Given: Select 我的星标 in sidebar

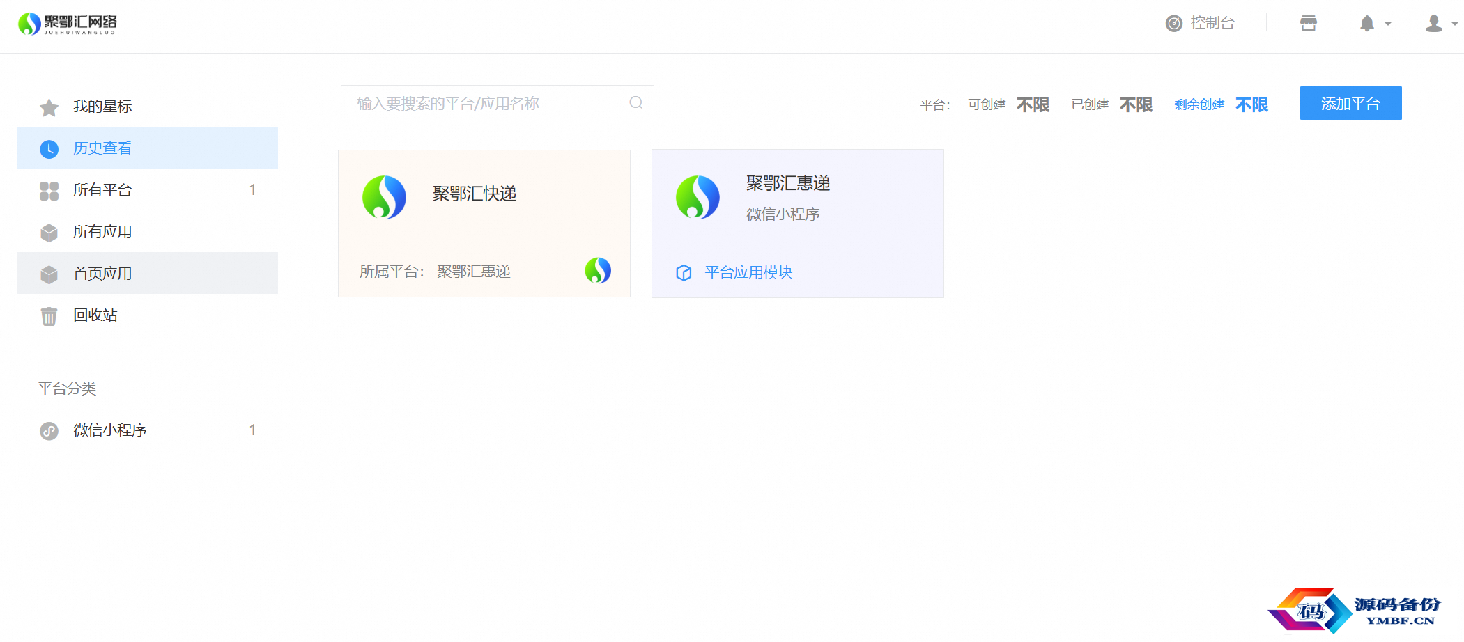Looking at the screenshot, I should (x=147, y=107).
